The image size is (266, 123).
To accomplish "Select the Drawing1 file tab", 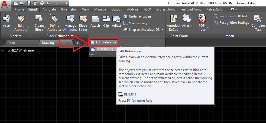I will tap(49, 43).
